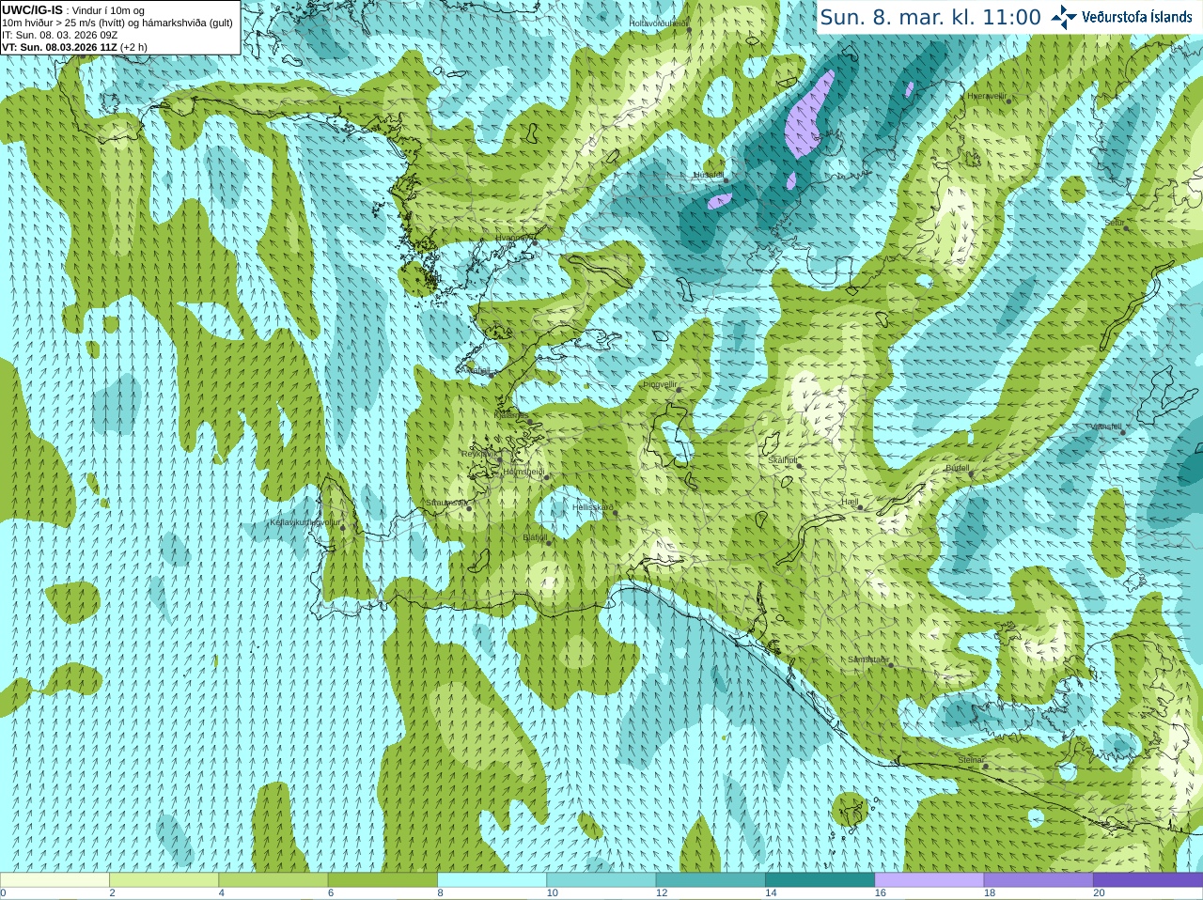Select the Kjalarnes station label
Screen dimensions: 1203x900
click(x=511, y=415)
